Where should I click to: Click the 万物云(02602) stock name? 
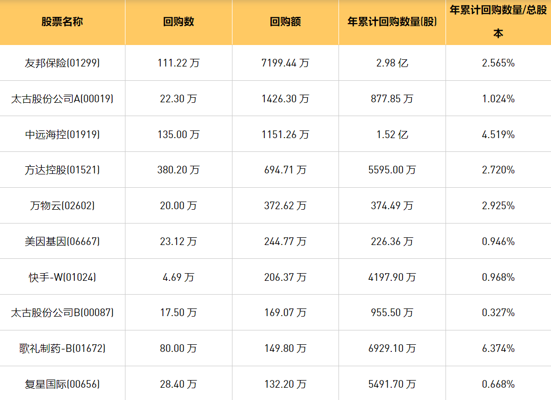(x=62, y=206)
